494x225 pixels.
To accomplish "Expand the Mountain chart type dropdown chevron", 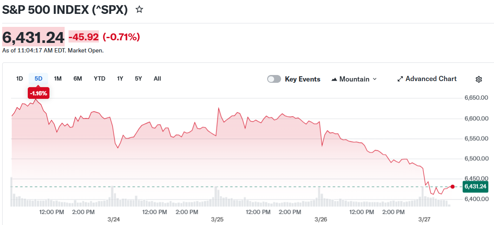I will (x=375, y=79).
